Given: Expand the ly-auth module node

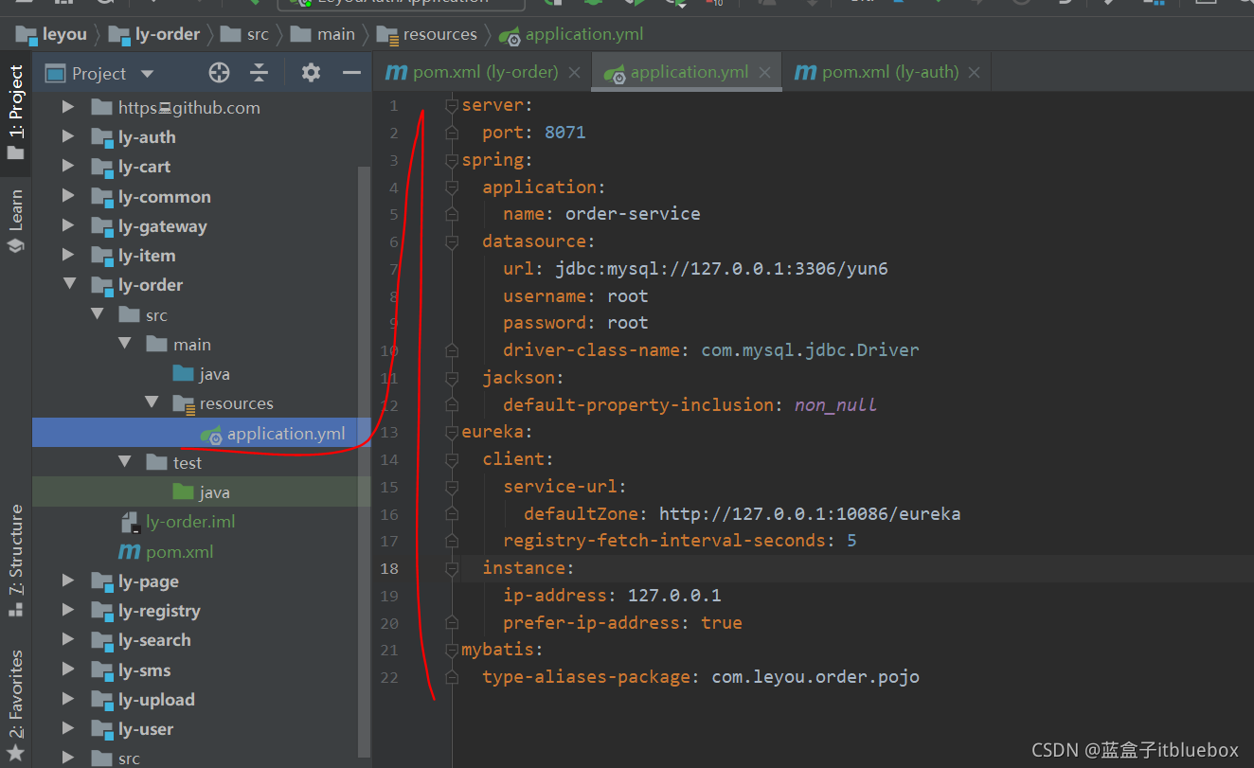Looking at the screenshot, I should tap(67, 137).
